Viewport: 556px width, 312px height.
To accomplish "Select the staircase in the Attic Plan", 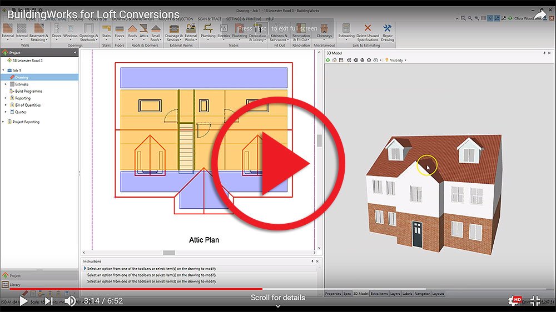I will click(x=186, y=147).
